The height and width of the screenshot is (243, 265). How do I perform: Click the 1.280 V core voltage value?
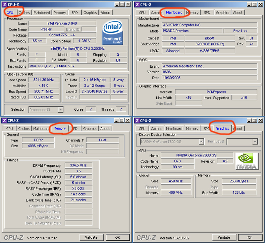click(84, 41)
